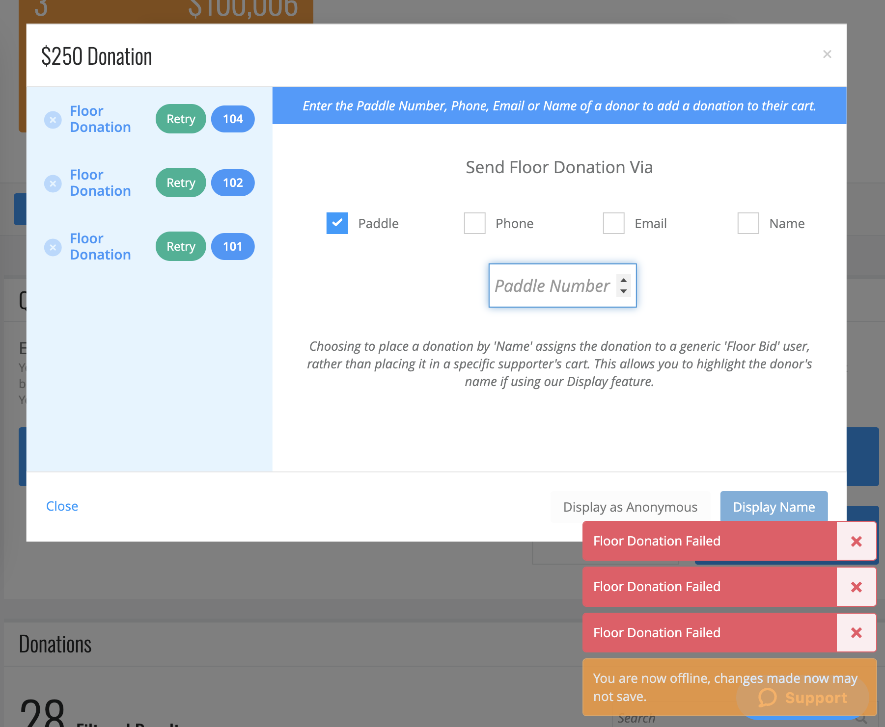Open the Support chat widget
885x727 pixels.
pos(802,698)
